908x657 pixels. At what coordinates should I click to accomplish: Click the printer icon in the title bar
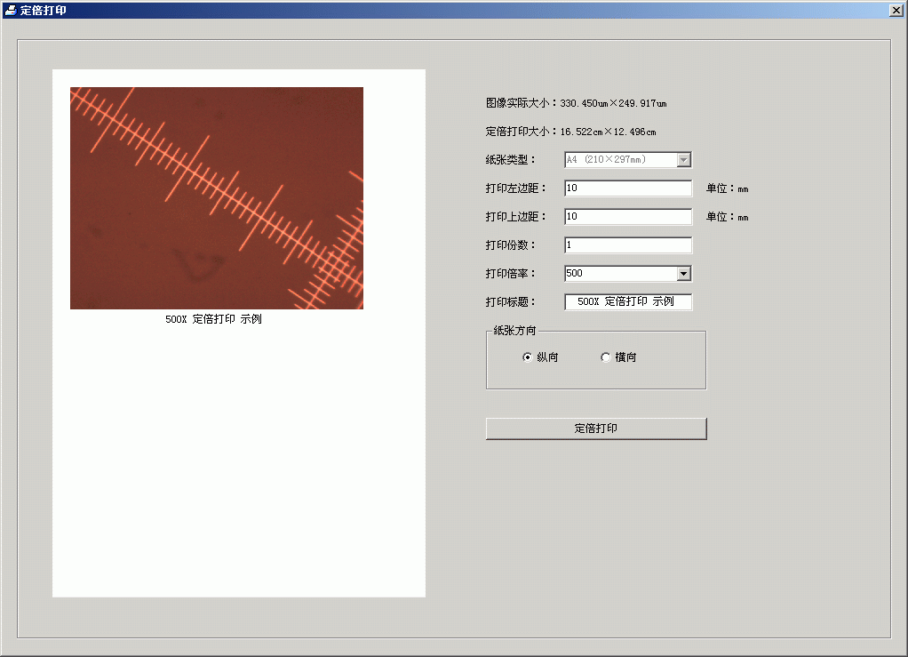coord(11,10)
